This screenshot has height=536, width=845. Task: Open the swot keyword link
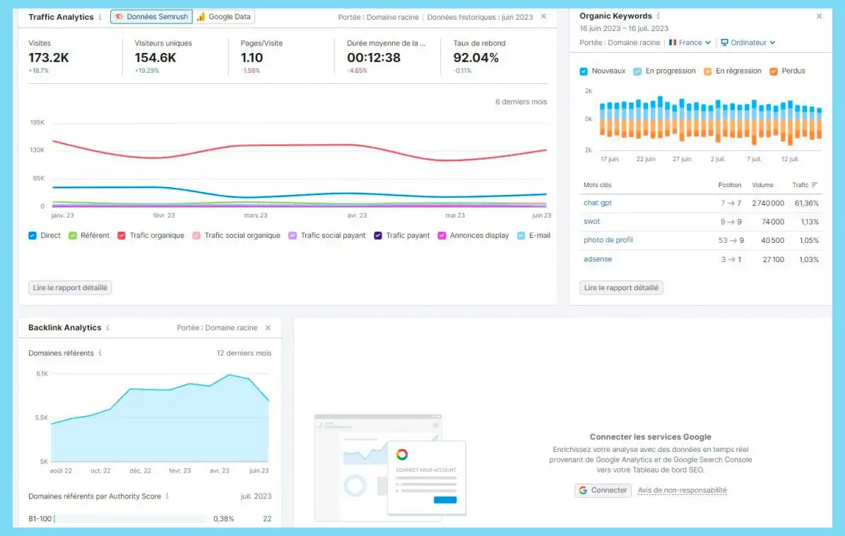click(592, 222)
